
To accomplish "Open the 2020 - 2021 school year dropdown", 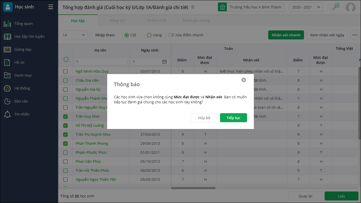I will point(306,7).
